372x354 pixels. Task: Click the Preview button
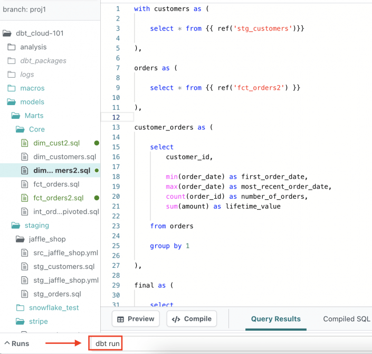click(x=136, y=319)
